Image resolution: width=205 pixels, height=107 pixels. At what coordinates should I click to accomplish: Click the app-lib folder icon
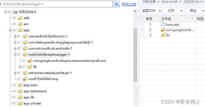(x=20, y=97)
